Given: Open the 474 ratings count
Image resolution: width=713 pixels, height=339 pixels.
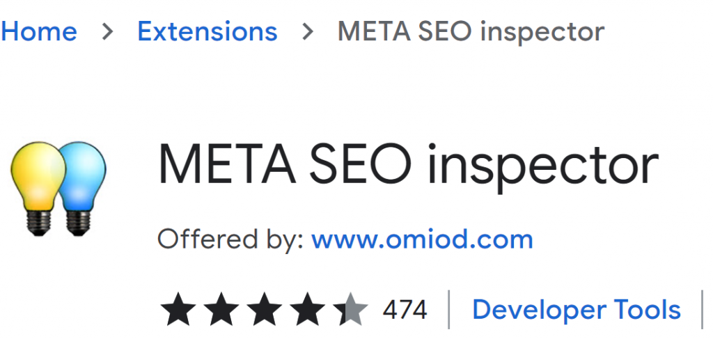Looking at the screenshot, I should 405,310.
